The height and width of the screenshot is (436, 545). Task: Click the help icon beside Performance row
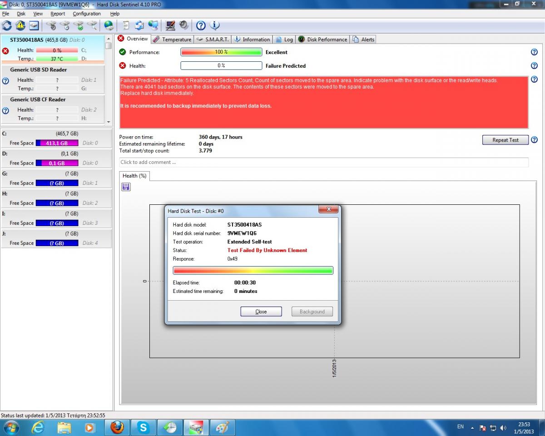[x=534, y=52]
